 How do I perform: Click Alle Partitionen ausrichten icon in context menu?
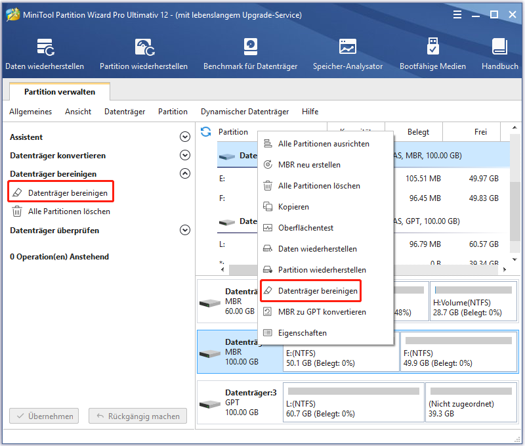click(x=268, y=143)
